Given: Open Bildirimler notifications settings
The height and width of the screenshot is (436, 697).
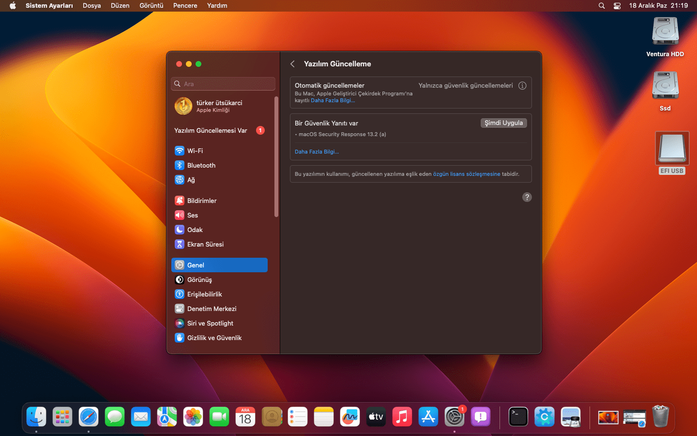Looking at the screenshot, I should click(x=201, y=201).
